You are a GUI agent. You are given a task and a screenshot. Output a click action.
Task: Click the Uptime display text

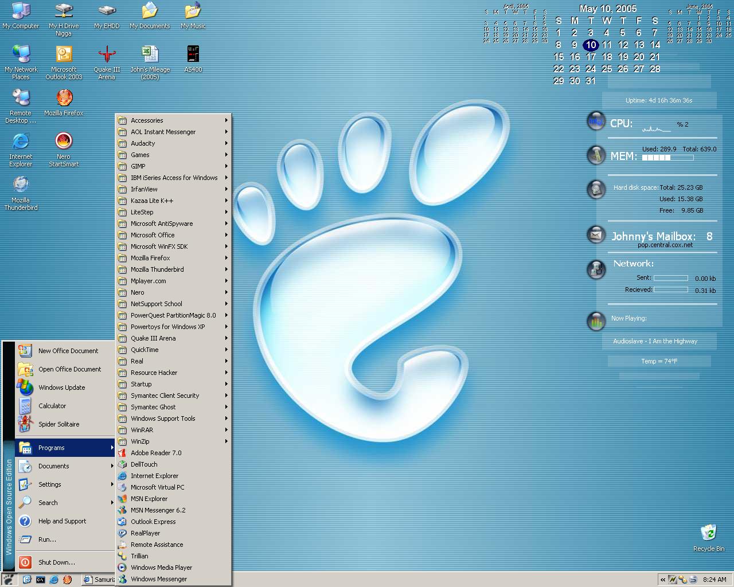659,100
